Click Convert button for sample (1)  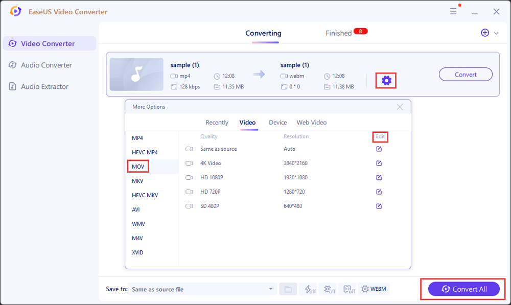pos(466,75)
